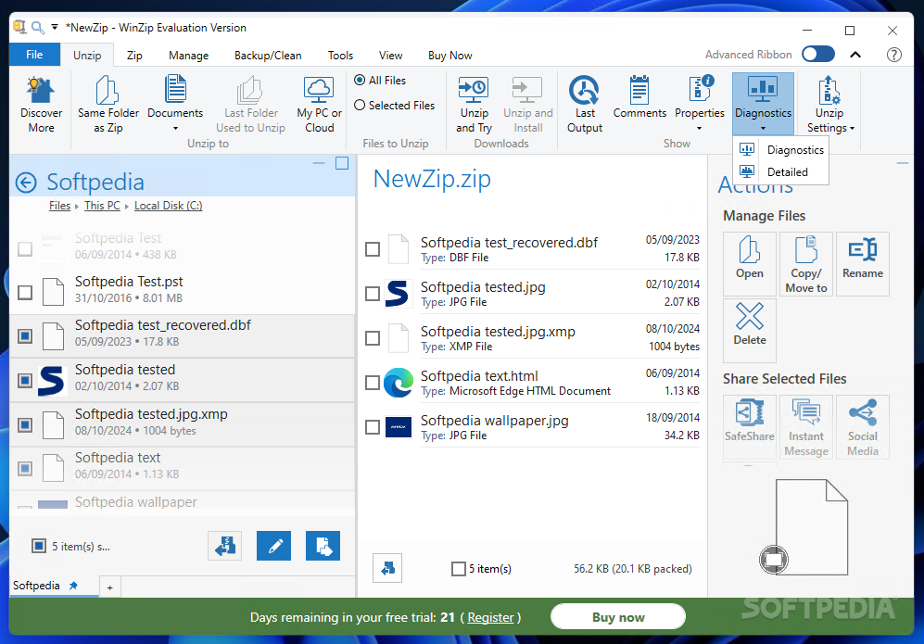Select the All Files radio button
This screenshot has height=644, width=924.
360,80
